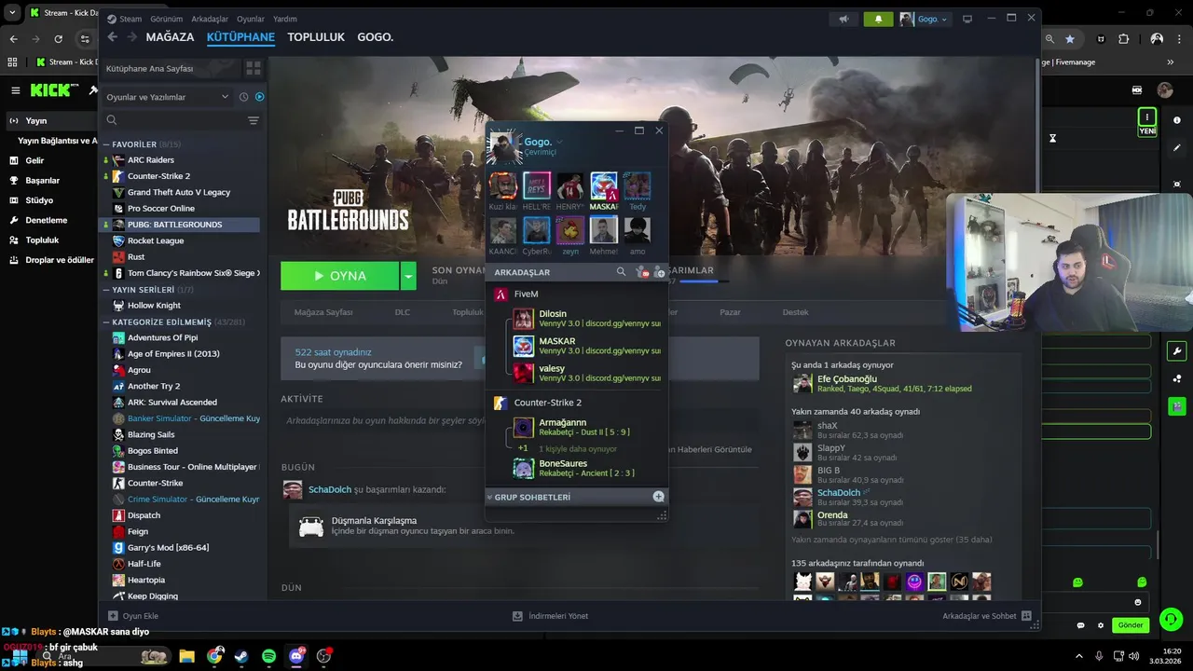Select Garry's Mod [x86-64]
The image size is (1193, 671).
[x=168, y=548]
